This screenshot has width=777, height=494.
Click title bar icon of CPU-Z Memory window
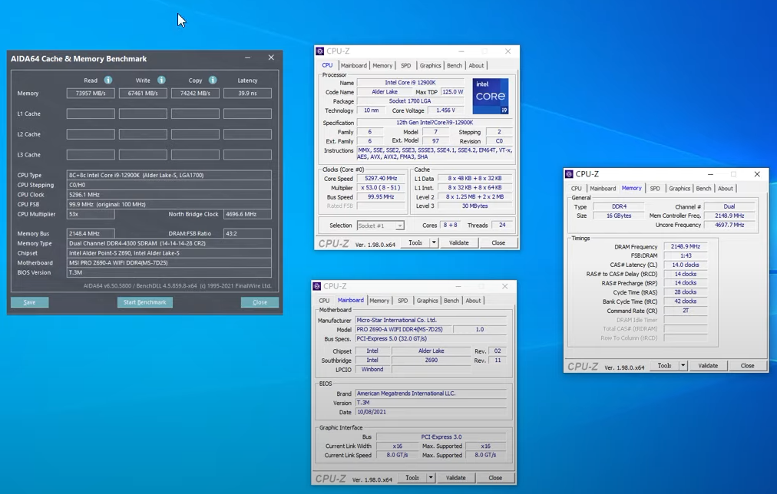[569, 174]
